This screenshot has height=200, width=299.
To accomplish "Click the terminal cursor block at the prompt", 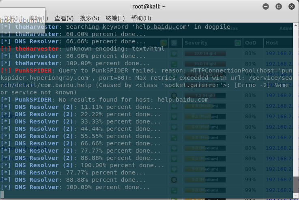I will coord(2,194).
